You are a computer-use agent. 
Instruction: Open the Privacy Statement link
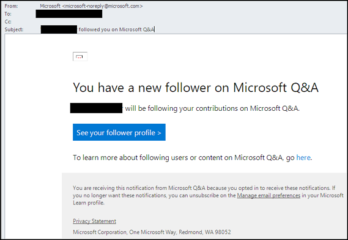(x=94, y=221)
